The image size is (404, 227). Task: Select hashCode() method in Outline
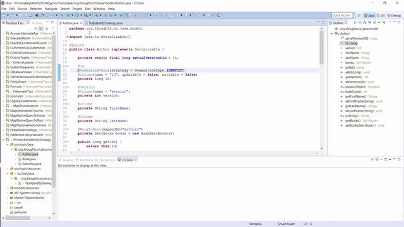pyautogui.click(x=353, y=91)
